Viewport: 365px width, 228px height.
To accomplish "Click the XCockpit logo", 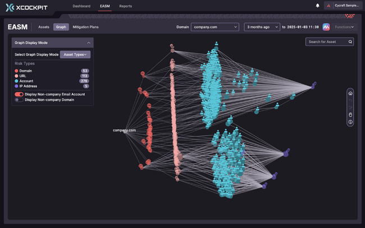I will (x=26, y=7).
